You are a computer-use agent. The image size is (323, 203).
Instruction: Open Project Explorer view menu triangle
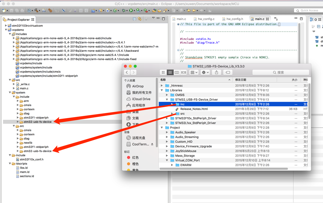[153, 18]
